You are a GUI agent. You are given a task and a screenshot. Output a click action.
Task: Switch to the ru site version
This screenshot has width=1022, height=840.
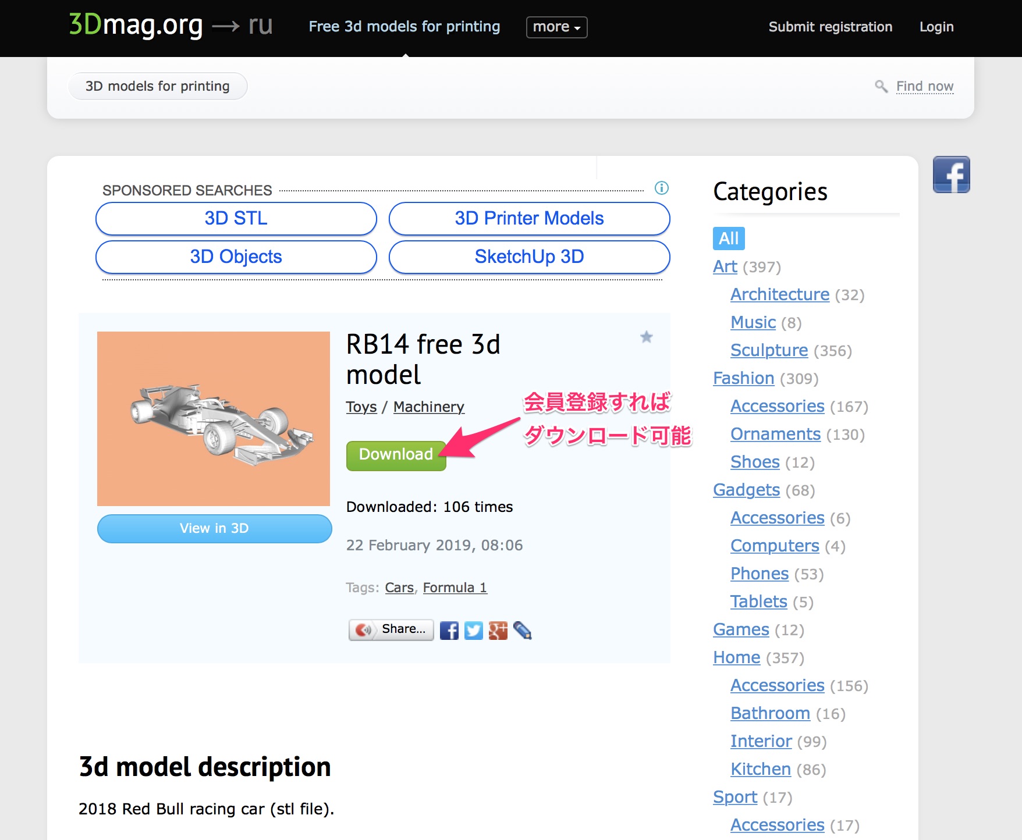click(260, 26)
